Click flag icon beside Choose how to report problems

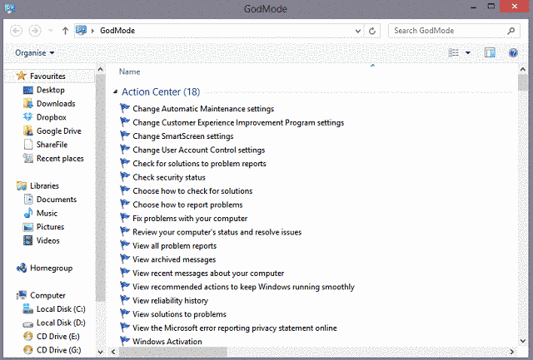(125, 205)
